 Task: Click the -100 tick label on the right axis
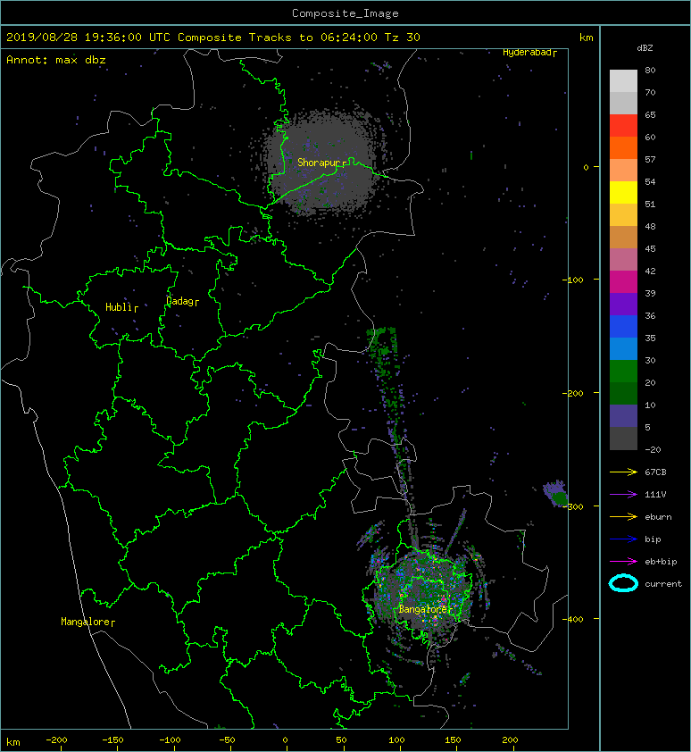pyautogui.click(x=572, y=280)
